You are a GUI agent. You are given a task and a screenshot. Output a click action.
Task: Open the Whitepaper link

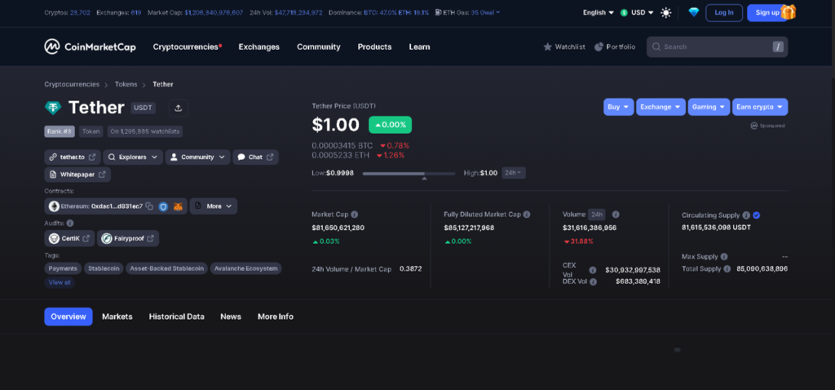77,175
